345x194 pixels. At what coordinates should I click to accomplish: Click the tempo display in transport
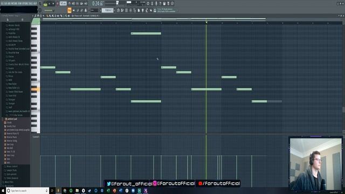point(63,4)
